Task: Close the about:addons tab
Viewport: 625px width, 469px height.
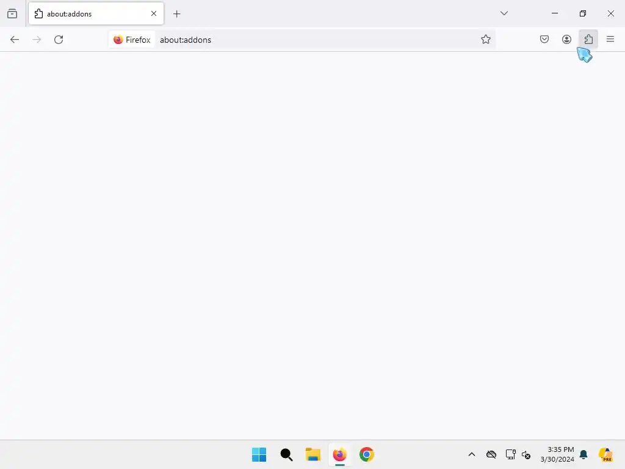Action: click(153, 13)
